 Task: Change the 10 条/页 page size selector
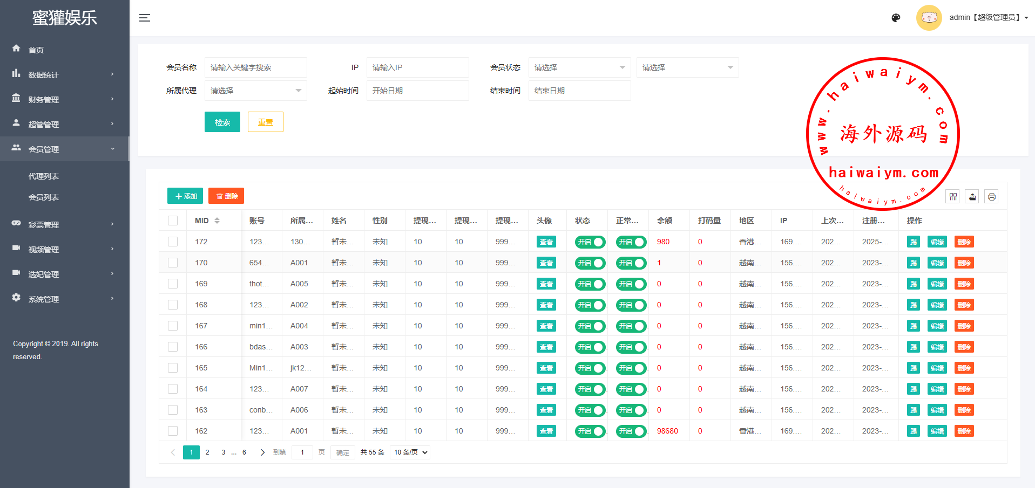[x=410, y=452]
